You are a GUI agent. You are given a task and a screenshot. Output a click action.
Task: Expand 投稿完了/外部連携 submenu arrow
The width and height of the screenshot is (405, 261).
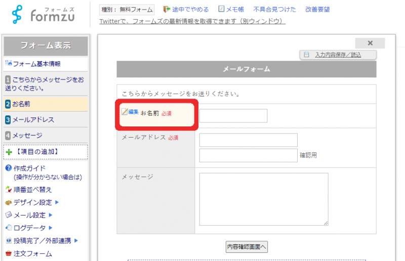(x=76, y=241)
